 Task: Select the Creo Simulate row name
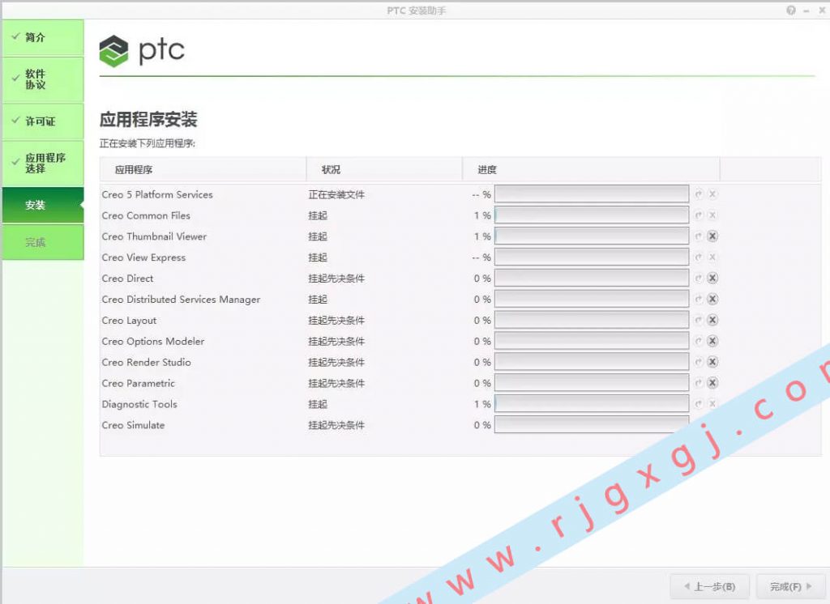pos(134,425)
